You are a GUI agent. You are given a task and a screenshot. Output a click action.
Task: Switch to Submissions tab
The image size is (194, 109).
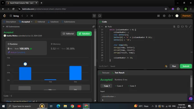tap(68, 22)
